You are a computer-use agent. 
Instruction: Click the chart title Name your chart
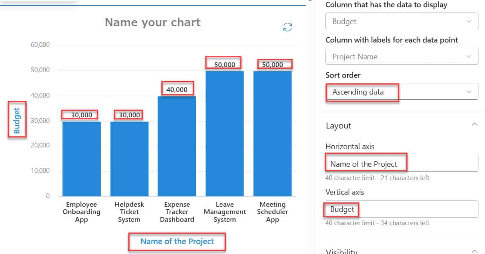pos(153,22)
